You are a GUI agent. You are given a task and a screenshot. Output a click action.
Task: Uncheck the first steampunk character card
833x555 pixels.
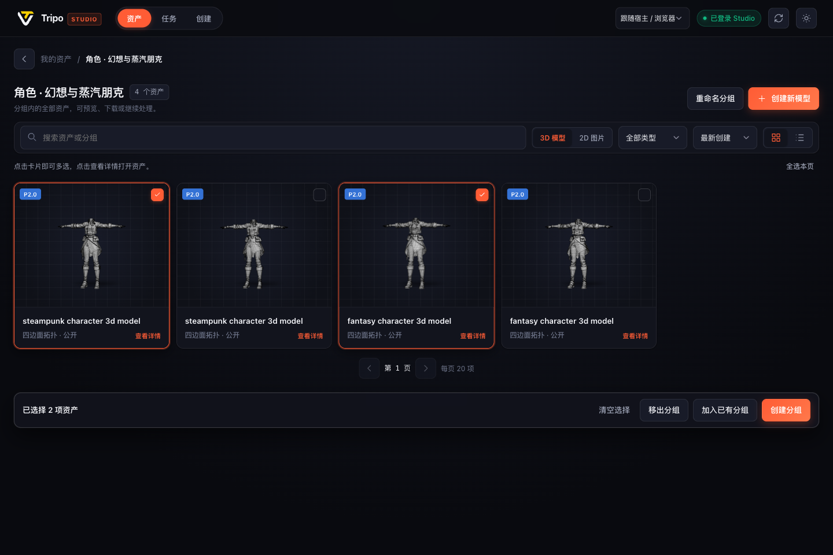click(157, 195)
